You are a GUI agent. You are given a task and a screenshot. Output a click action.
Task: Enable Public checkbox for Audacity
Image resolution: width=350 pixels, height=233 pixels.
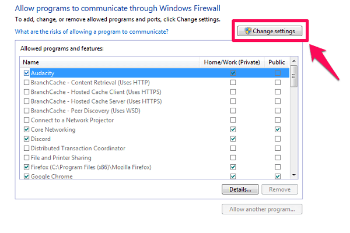coord(278,73)
